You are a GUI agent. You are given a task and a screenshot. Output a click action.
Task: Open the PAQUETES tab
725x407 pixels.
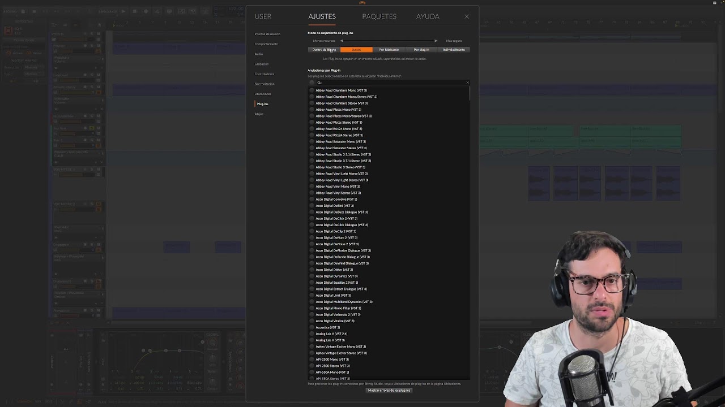(379, 16)
